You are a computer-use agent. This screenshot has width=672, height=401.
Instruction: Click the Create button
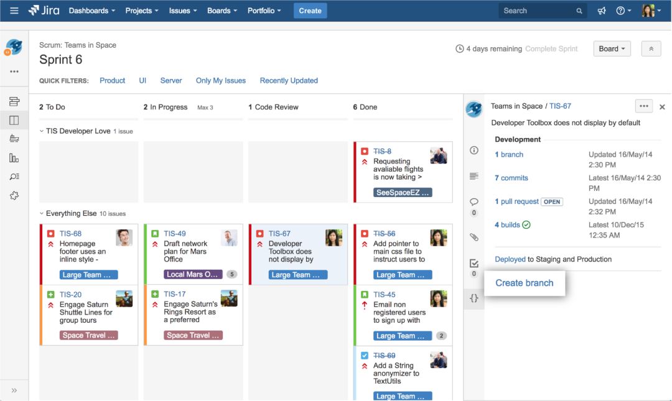point(310,11)
